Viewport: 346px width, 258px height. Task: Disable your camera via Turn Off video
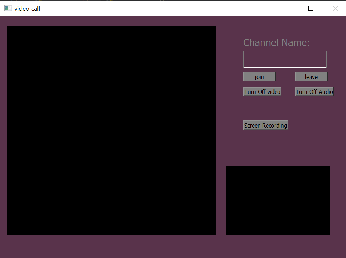262,91
